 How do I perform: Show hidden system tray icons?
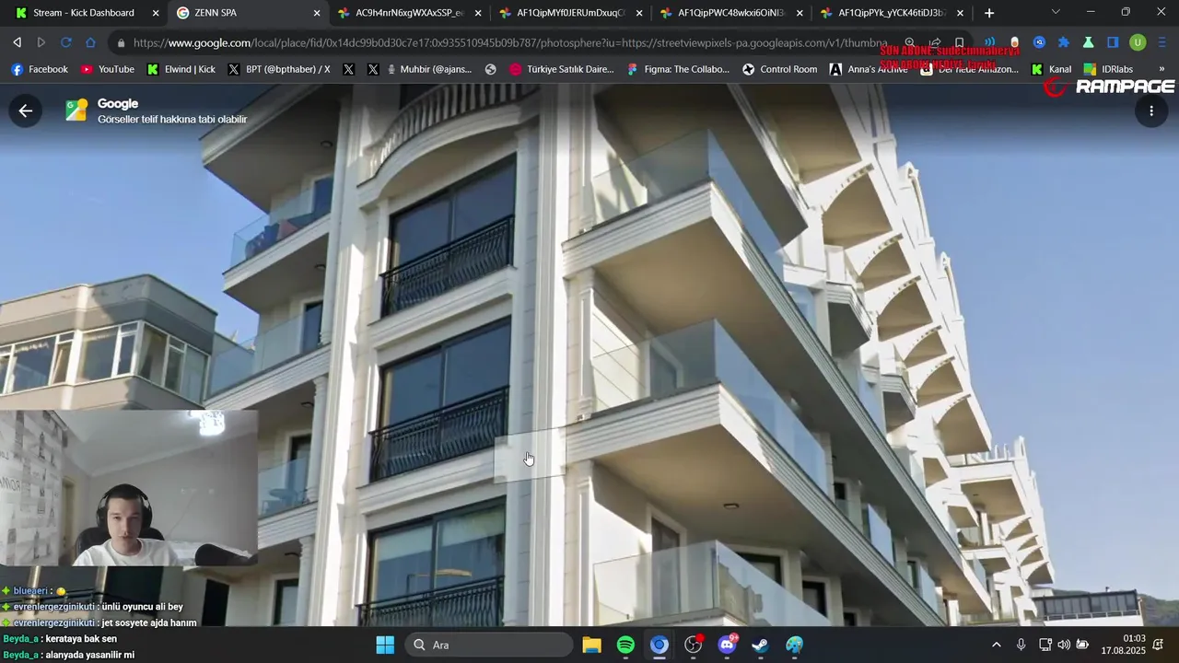click(996, 645)
